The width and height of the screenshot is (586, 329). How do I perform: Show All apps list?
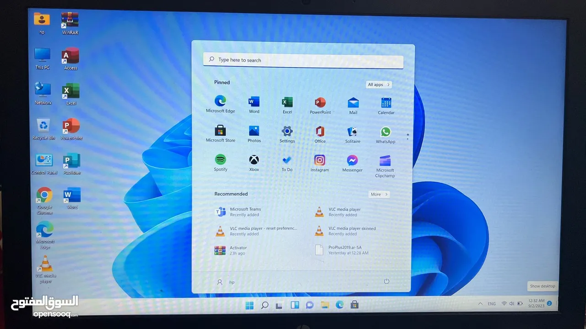click(379, 85)
